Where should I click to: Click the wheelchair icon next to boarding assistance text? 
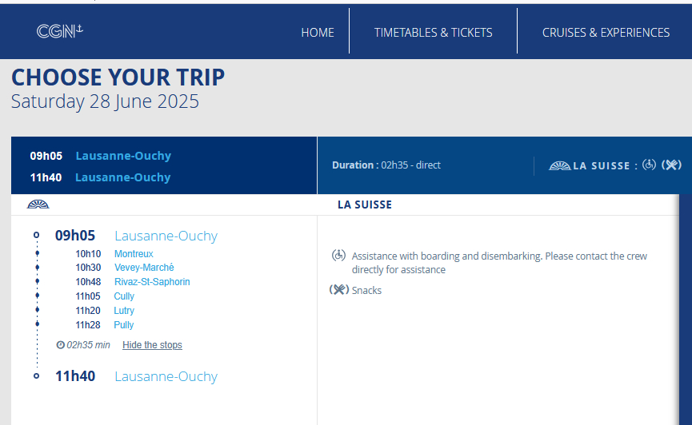(x=338, y=256)
